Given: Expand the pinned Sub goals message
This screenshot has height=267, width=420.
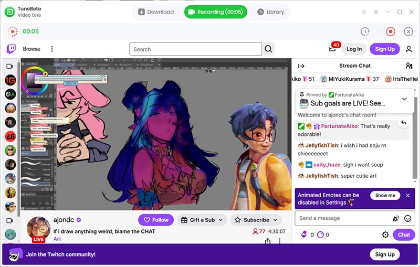Looking at the screenshot, I should (404, 99).
